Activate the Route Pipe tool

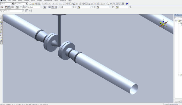tap(1, 18)
